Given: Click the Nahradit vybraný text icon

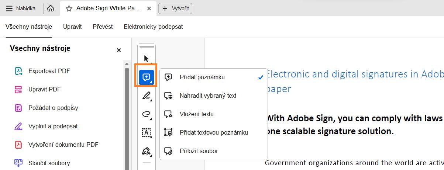Looking at the screenshot, I should coord(169,96).
